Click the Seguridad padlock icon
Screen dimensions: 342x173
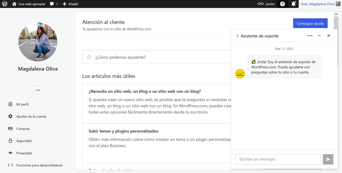click(x=10, y=141)
